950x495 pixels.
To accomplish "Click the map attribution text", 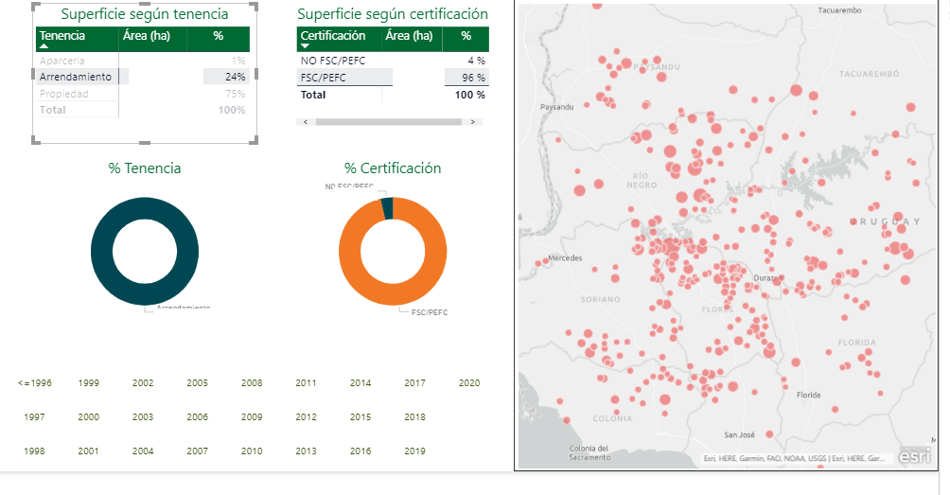I will 794,459.
